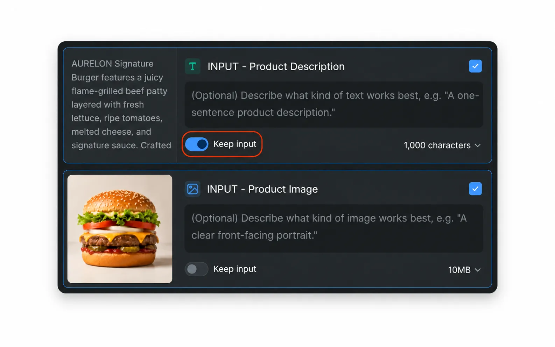Click the INPUT - Product Image title

[x=262, y=189]
